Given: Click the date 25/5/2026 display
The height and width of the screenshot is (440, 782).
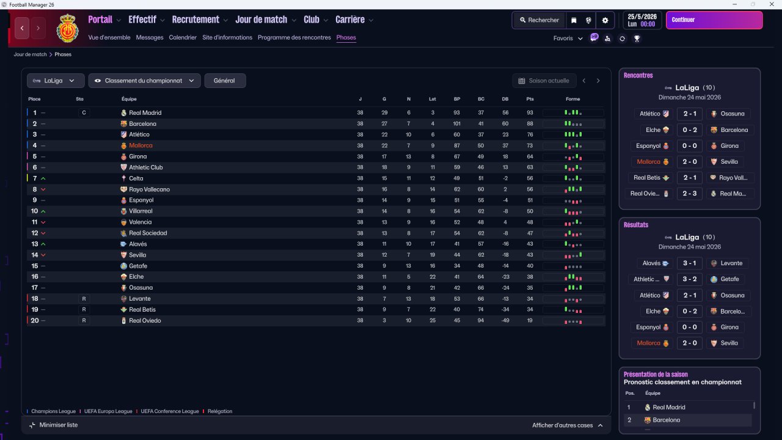Looking at the screenshot, I should pyautogui.click(x=642, y=16).
